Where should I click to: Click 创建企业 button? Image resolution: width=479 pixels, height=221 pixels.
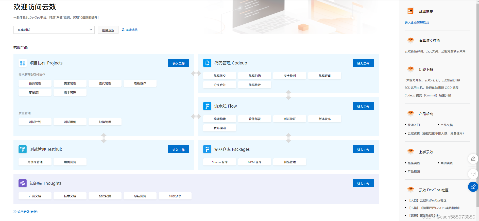click(x=108, y=30)
